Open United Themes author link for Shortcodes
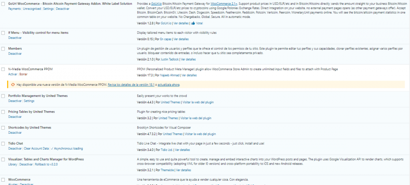The image size is (410, 185). (173, 134)
